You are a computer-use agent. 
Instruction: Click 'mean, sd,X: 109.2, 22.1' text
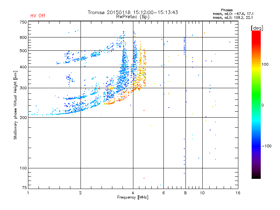pos(233,17)
